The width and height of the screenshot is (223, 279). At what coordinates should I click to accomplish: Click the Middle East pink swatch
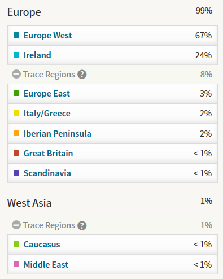(16, 264)
